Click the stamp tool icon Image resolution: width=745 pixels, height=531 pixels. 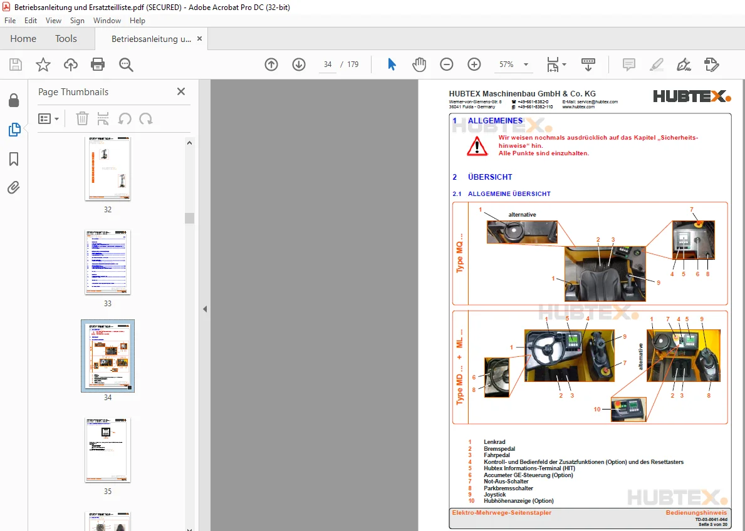coord(711,64)
